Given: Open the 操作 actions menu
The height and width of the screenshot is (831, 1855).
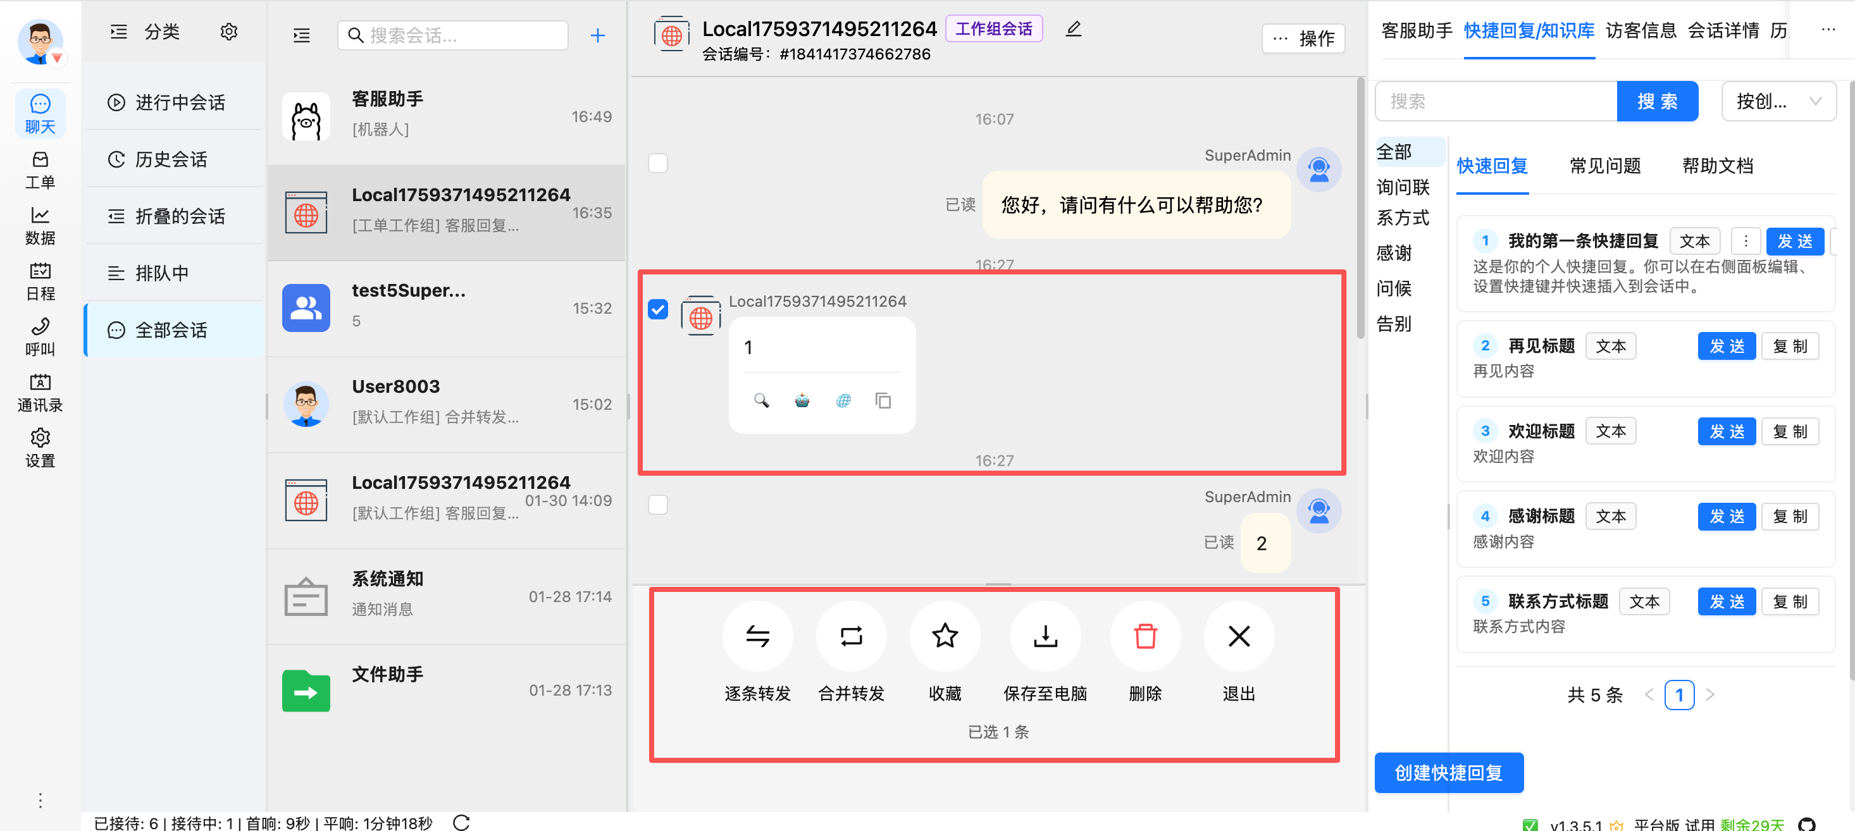Looking at the screenshot, I should click(x=1303, y=38).
